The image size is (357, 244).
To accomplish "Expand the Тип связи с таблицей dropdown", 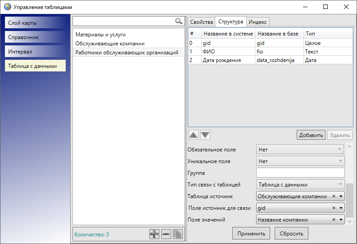I will (x=300, y=184).
